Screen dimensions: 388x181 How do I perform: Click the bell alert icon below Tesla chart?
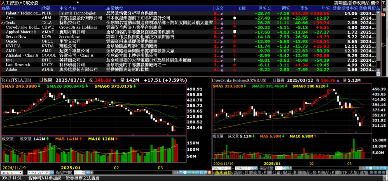coord(209,172)
